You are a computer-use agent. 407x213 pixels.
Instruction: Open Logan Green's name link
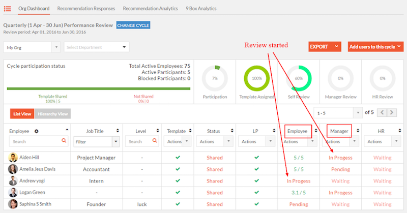pyautogui.click(x=32, y=193)
